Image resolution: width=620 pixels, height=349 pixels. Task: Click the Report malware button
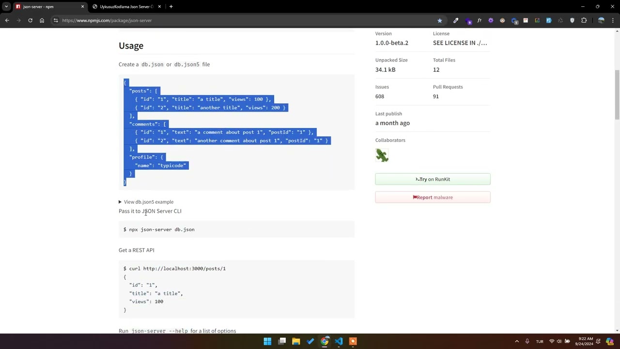pyautogui.click(x=433, y=197)
